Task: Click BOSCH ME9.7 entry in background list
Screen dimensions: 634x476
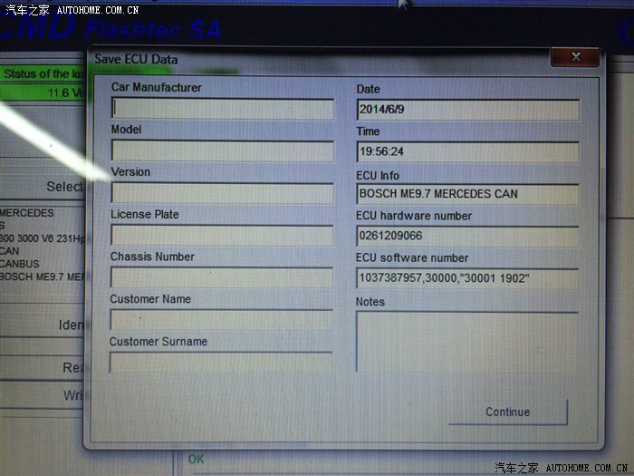Action: point(43,277)
